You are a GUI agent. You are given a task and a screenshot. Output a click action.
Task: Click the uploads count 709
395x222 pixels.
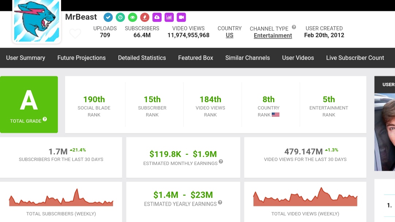[x=105, y=35]
